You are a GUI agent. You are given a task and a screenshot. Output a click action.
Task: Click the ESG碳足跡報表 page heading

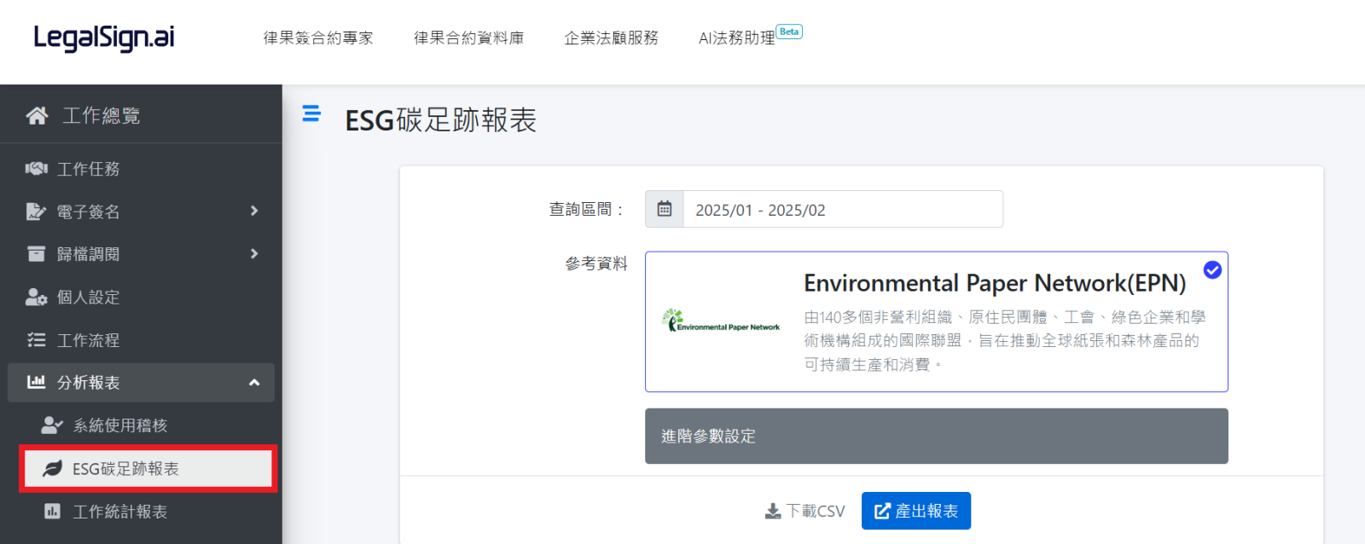[440, 120]
